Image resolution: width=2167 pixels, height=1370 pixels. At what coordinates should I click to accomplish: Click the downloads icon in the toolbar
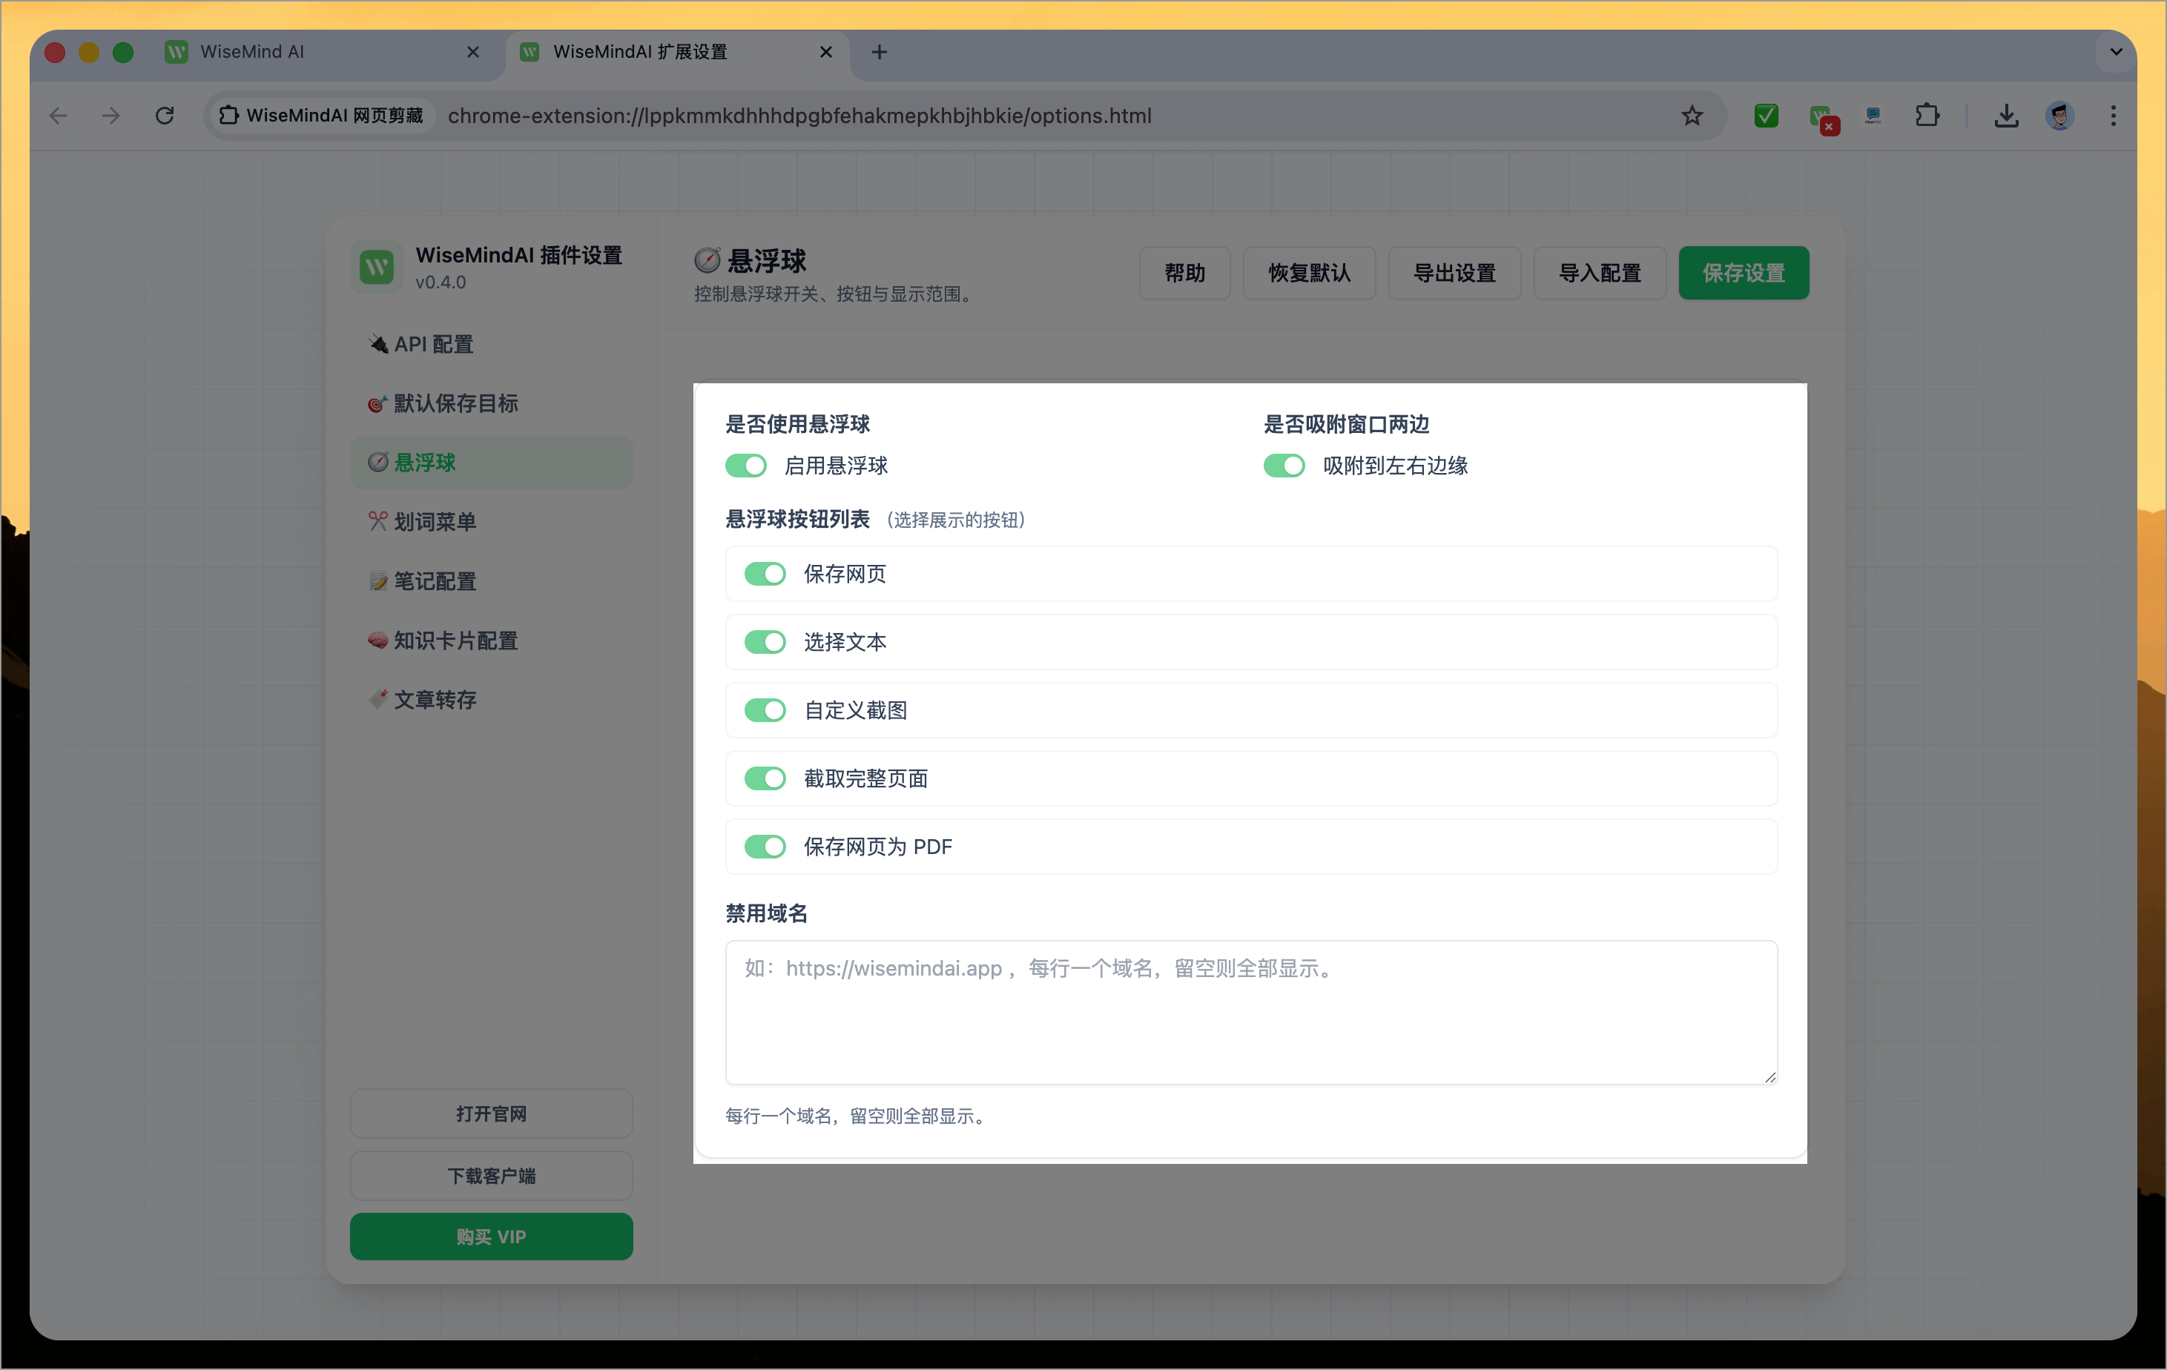pyautogui.click(x=2005, y=115)
